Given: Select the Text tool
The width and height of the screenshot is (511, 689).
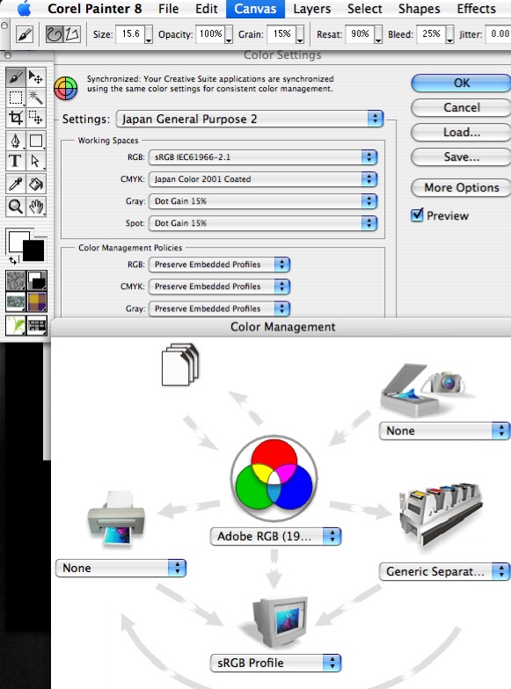Looking at the screenshot, I should coord(16,162).
